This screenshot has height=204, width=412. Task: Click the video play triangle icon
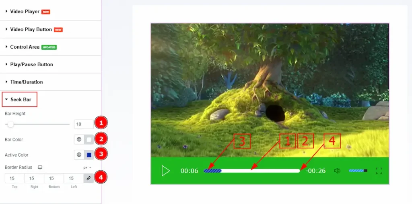[165, 171]
